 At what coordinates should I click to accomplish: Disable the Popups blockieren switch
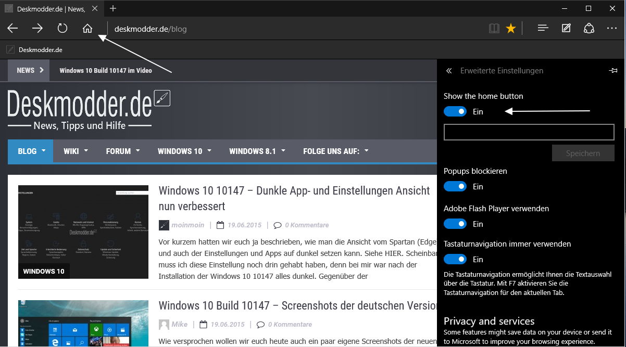coord(455,186)
